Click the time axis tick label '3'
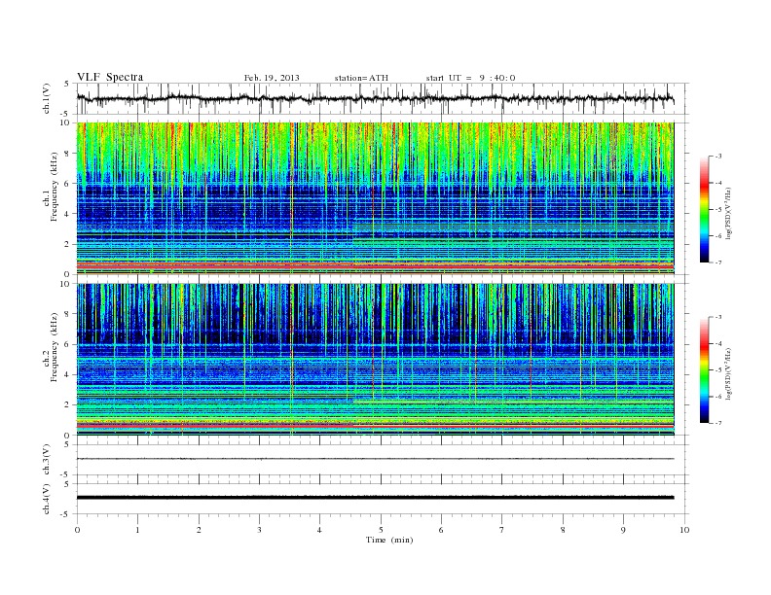771x595 pixels. [x=259, y=530]
